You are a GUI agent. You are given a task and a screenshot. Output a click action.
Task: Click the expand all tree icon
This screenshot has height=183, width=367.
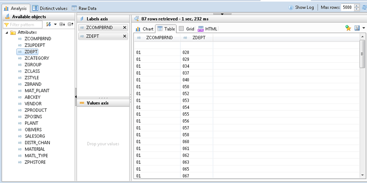[x=62, y=24]
